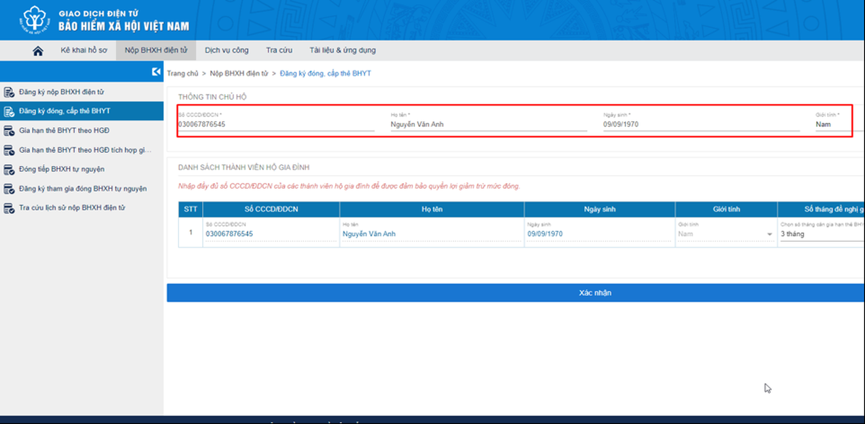
Task: Open the owner Giới tính field showing Nam
Action: click(x=831, y=124)
